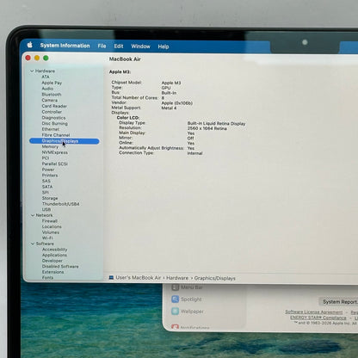Select Bluetooth in the sidebar

coord(52,95)
